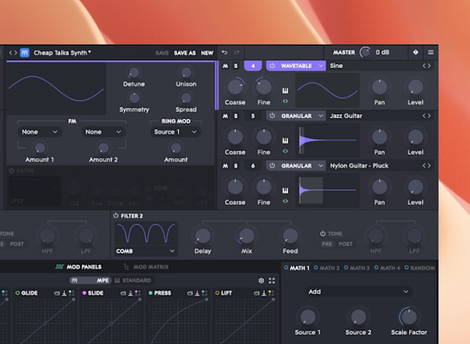The height and width of the screenshot is (344, 470).
Task: Click the Sine wavetable browse arrows
Action: (x=427, y=66)
